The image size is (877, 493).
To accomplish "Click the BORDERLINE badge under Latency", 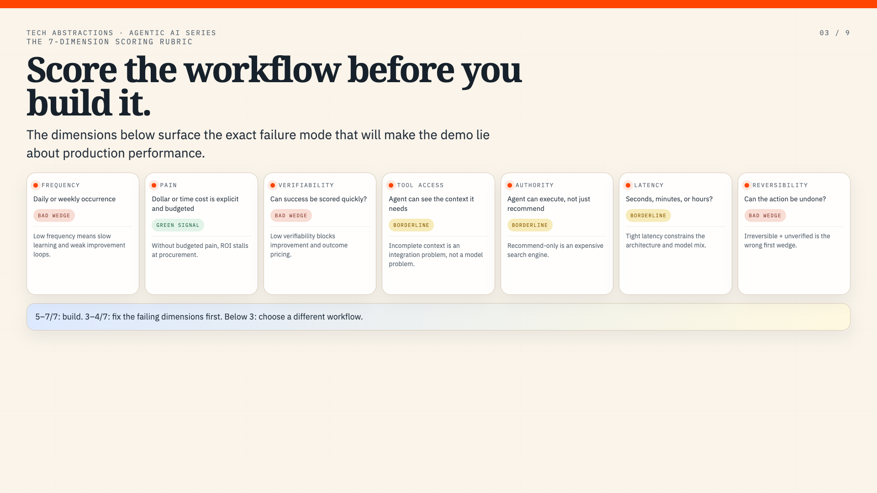I will tap(648, 215).
